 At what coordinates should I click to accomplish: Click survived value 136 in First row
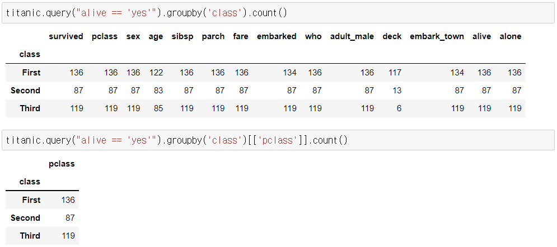click(x=76, y=73)
